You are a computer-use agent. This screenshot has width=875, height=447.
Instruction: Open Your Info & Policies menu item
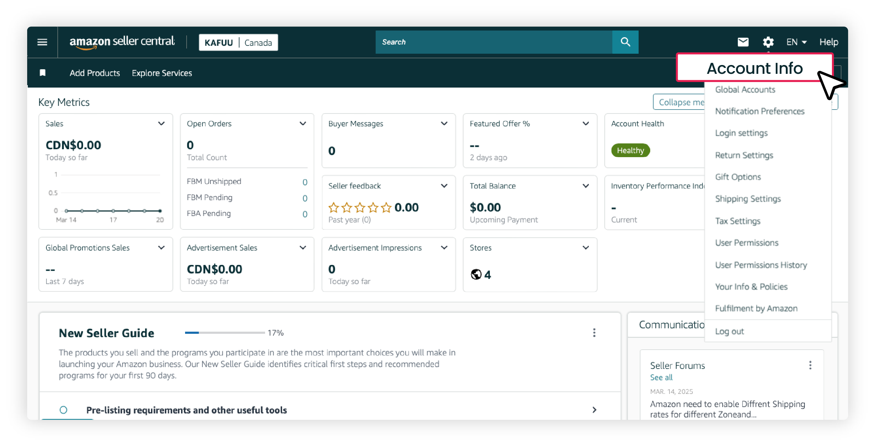click(751, 287)
